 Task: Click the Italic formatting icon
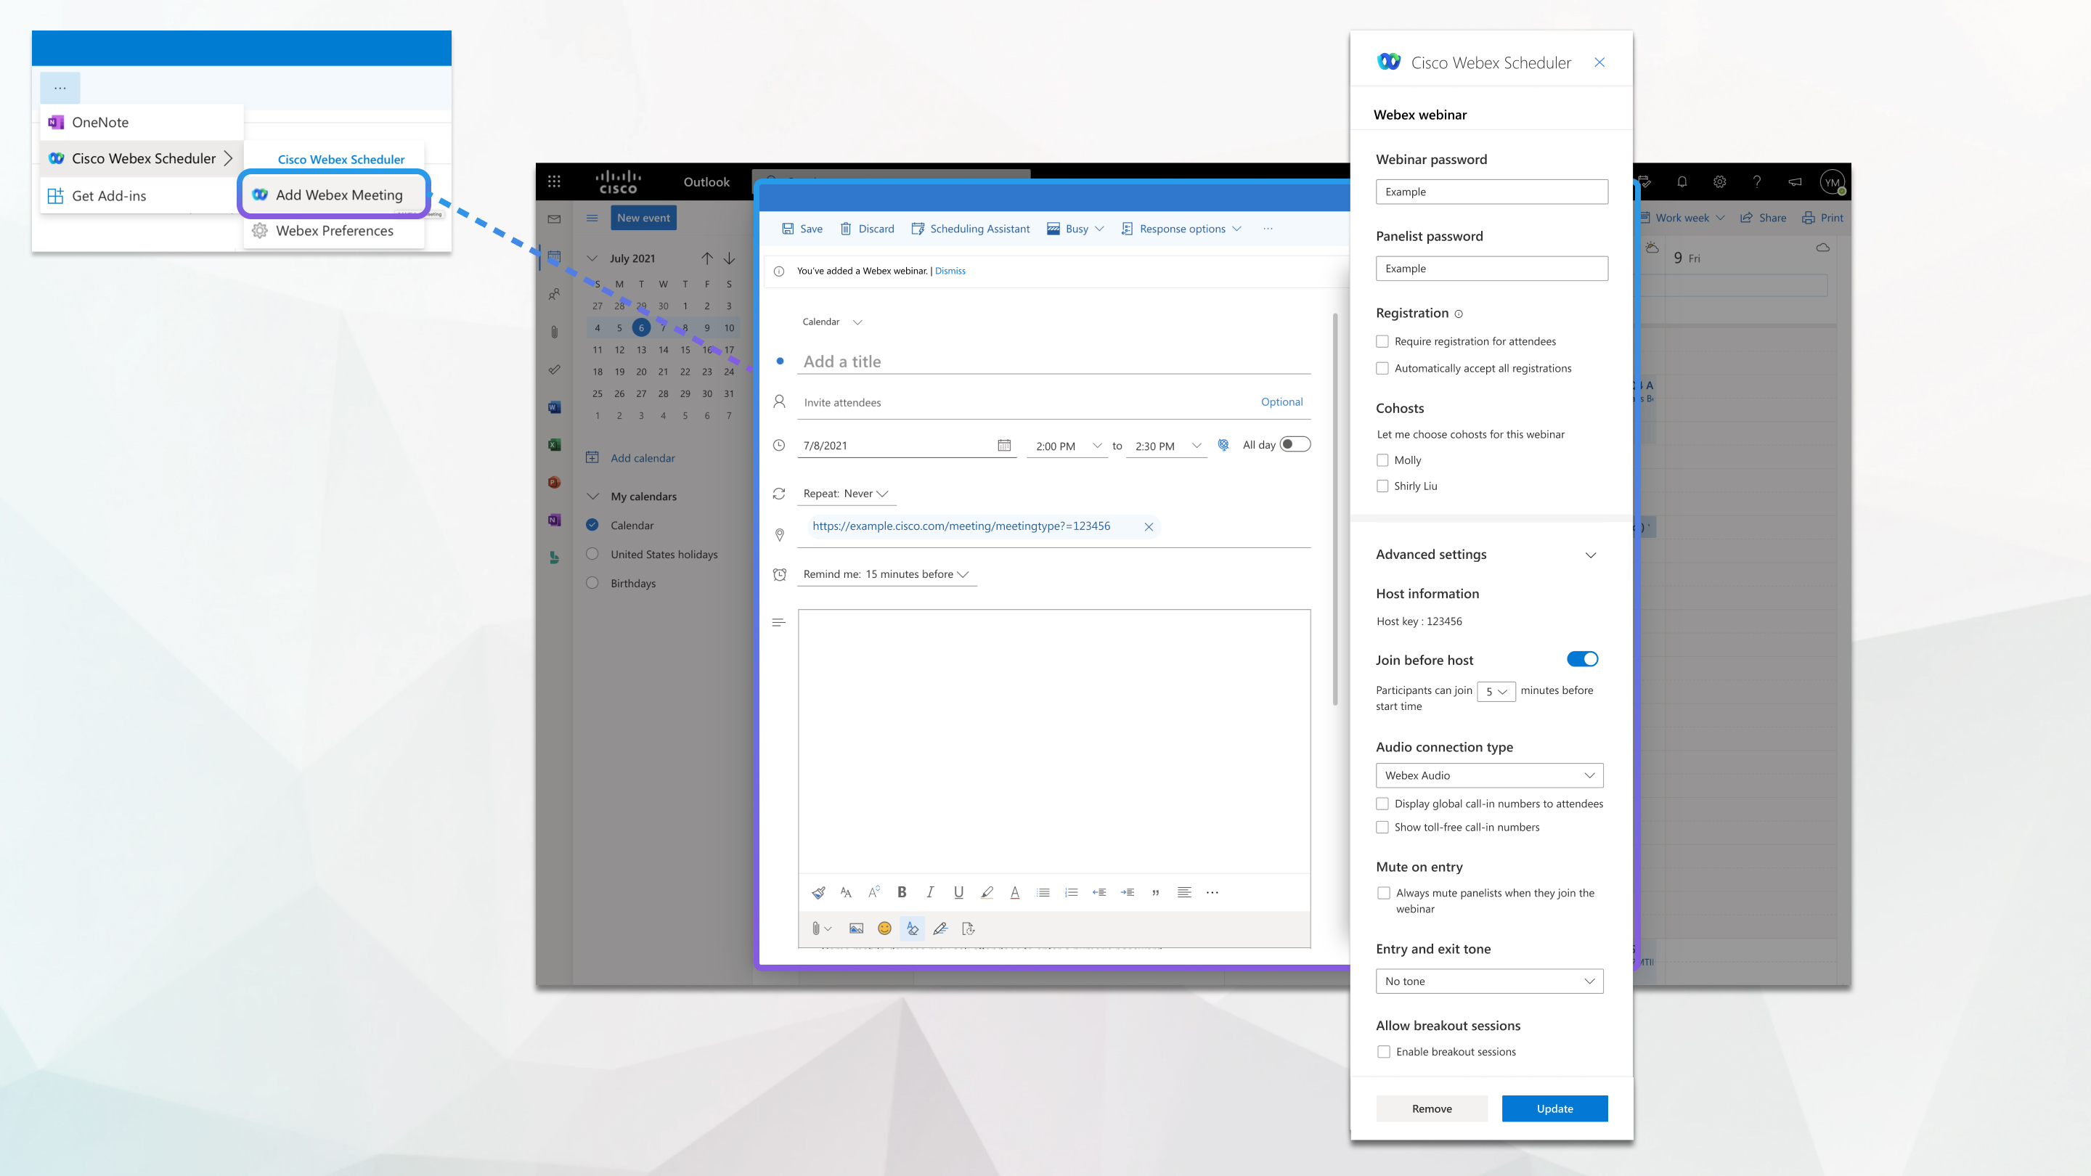(x=931, y=891)
